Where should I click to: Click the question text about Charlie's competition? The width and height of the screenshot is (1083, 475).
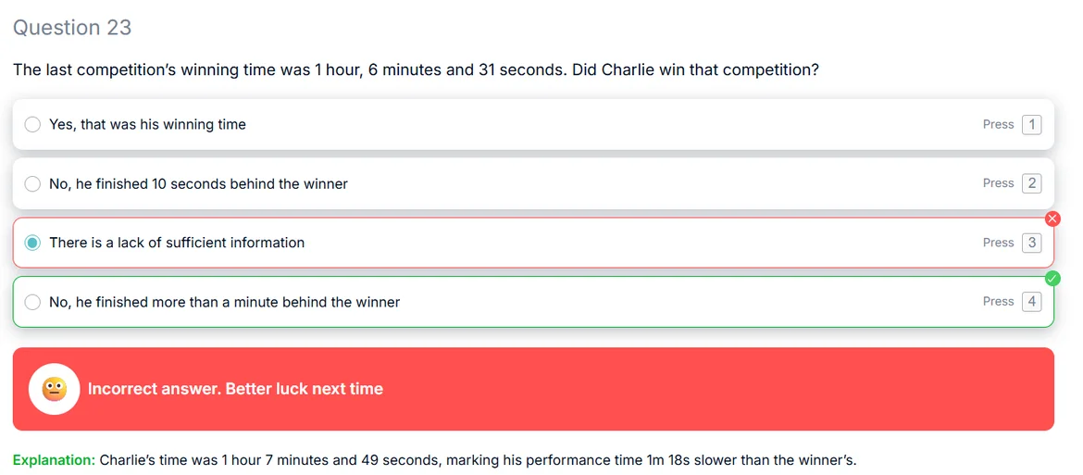point(416,70)
